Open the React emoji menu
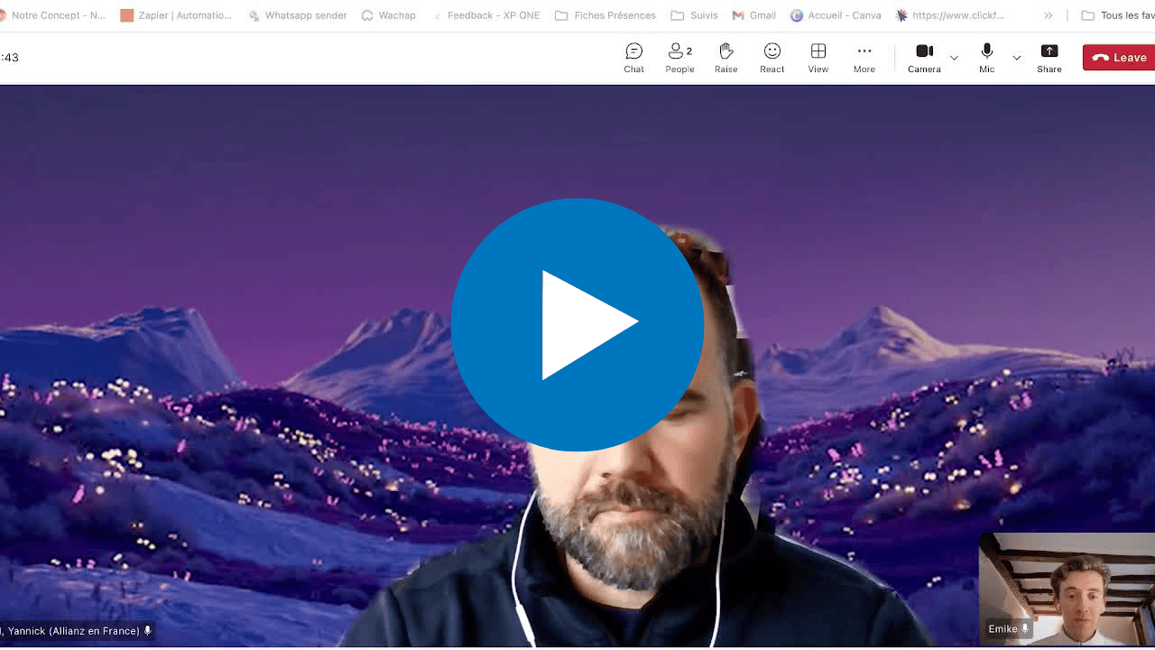Viewport: 1155px width, 650px height. (x=772, y=58)
